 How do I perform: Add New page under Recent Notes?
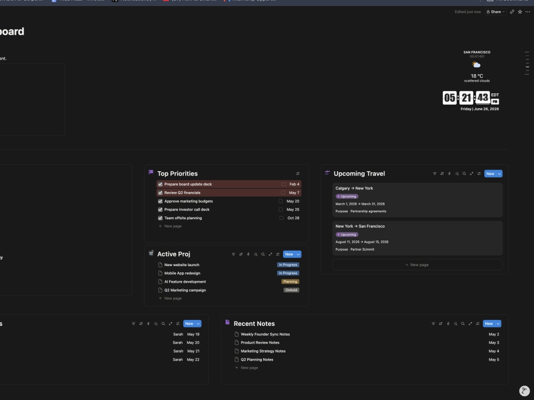click(246, 367)
